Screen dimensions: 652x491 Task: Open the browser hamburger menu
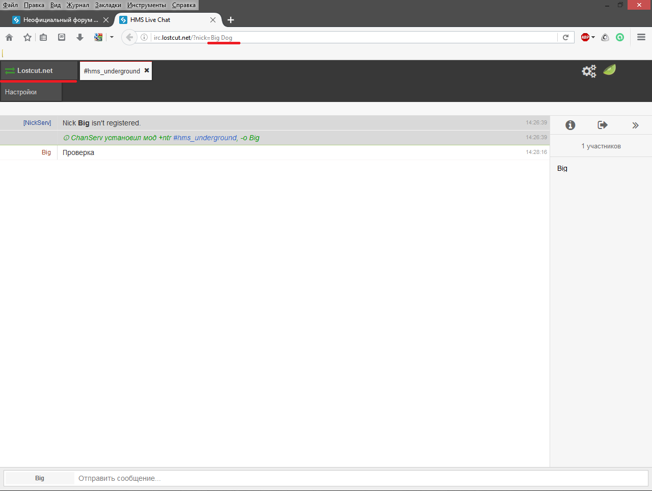coord(641,37)
